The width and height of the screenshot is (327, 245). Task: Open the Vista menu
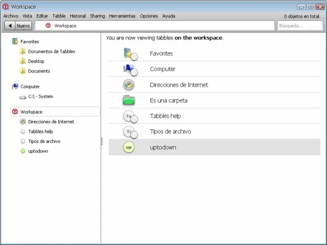click(27, 16)
